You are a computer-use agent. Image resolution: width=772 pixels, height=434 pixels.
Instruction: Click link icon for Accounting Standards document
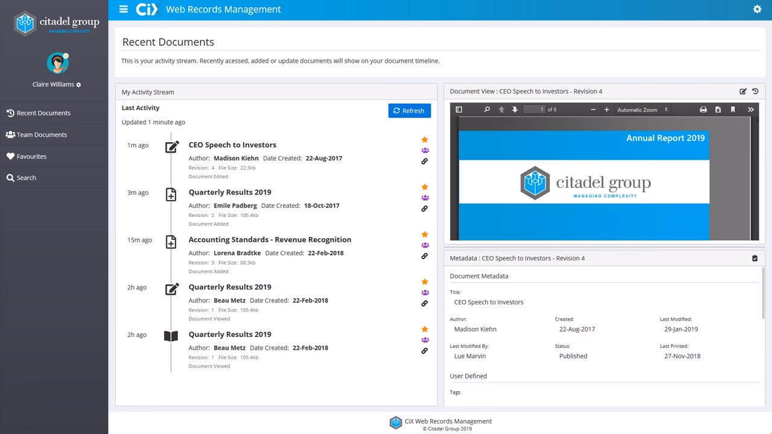click(425, 256)
